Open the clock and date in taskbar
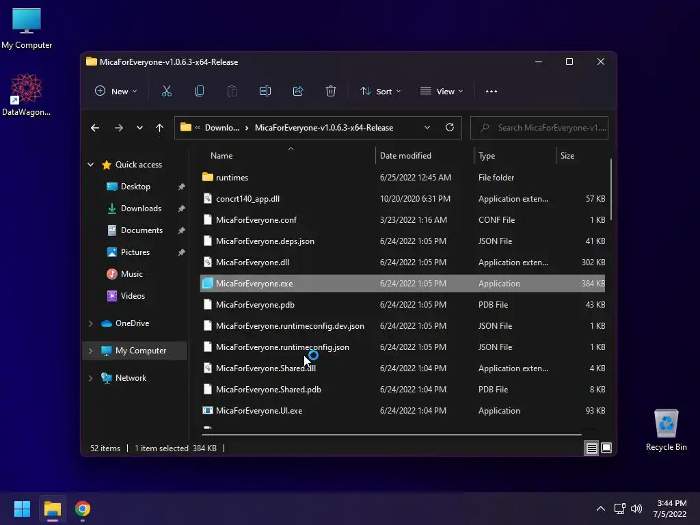Image resolution: width=700 pixels, height=525 pixels. 670,509
